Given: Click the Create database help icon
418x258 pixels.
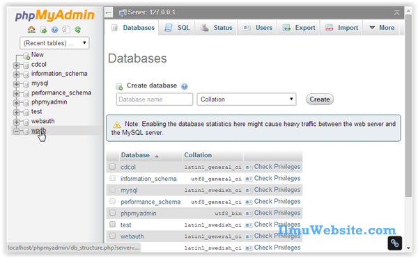Looking at the screenshot, I should tap(184, 86).
